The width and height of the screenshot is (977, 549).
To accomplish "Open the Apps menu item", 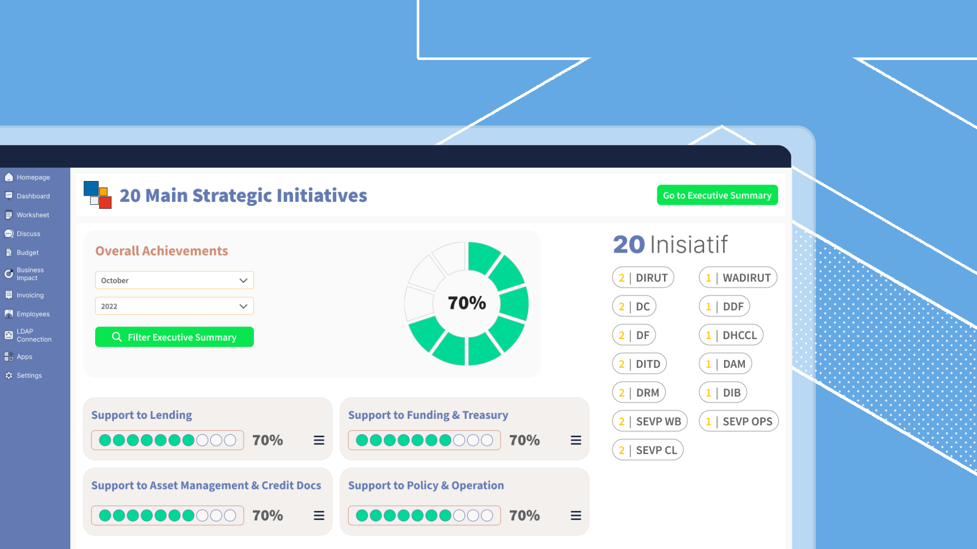I will [24, 357].
